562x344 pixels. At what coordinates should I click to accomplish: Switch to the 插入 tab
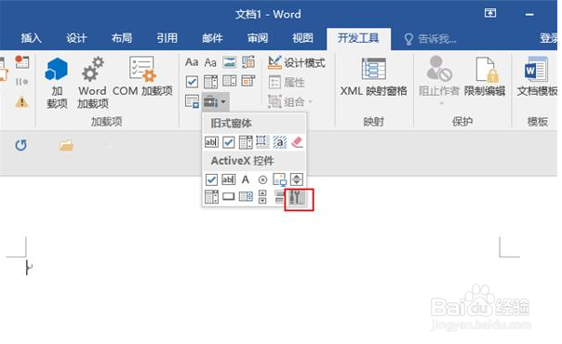32,38
